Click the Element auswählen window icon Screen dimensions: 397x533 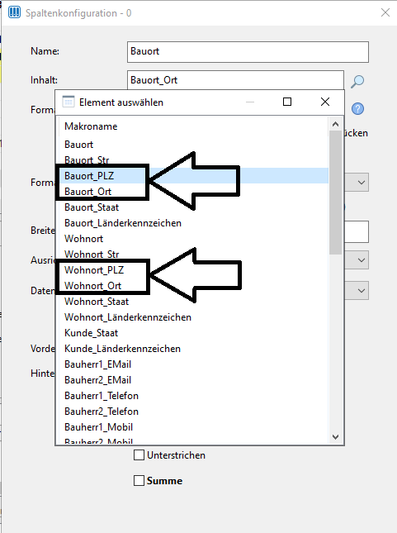tap(69, 102)
